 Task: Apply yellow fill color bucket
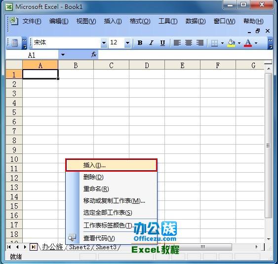231,43
